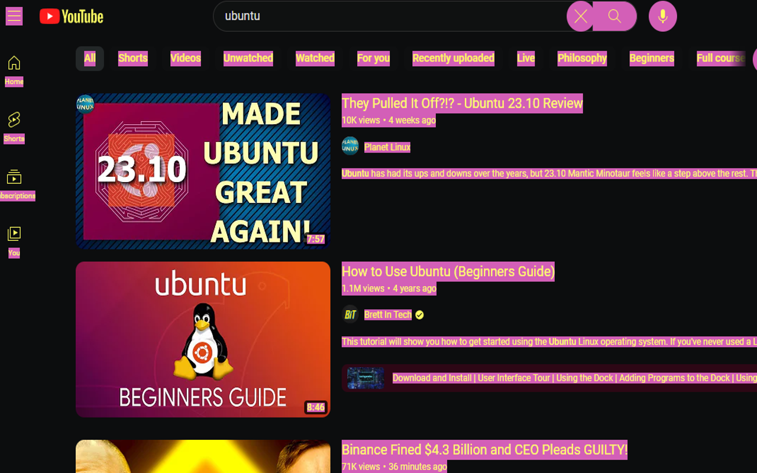
Task: Select the Live filter chip
Action: click(526, 59)
